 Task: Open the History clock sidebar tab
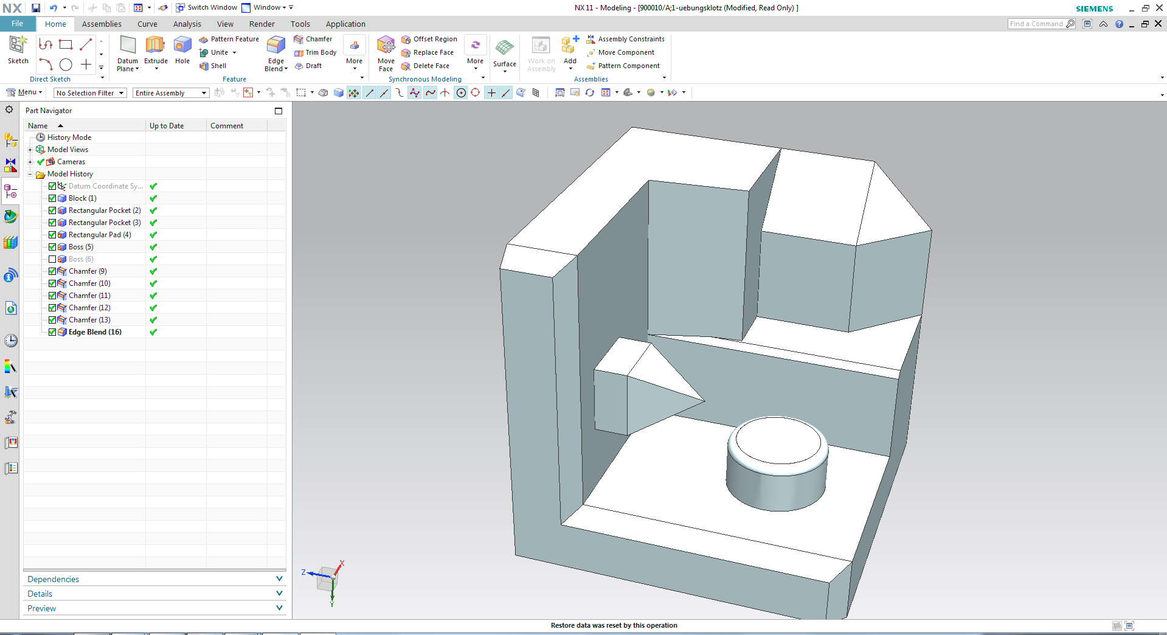pyautogui.click(x=11, y=341)
